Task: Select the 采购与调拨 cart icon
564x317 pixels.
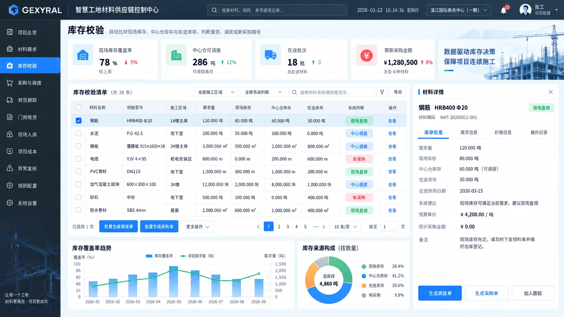Action: pos(10,83)
